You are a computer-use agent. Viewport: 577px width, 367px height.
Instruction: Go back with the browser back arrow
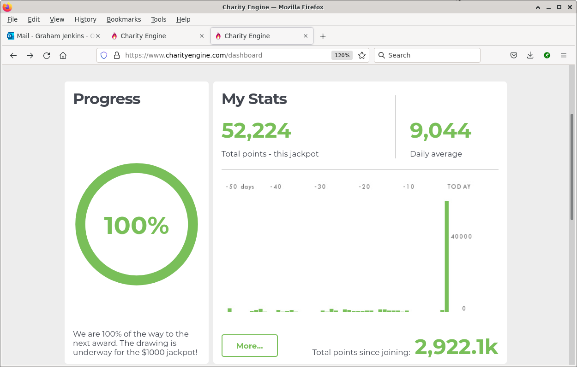pyautogui.click(x=13, y=55)
